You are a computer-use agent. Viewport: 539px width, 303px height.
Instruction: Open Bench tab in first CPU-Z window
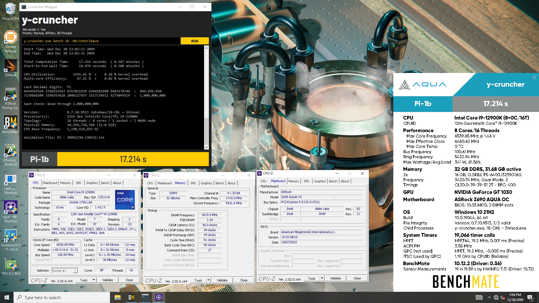[x=105, y=183]
